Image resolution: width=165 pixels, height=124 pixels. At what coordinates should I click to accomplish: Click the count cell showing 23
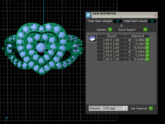point(130,52)
